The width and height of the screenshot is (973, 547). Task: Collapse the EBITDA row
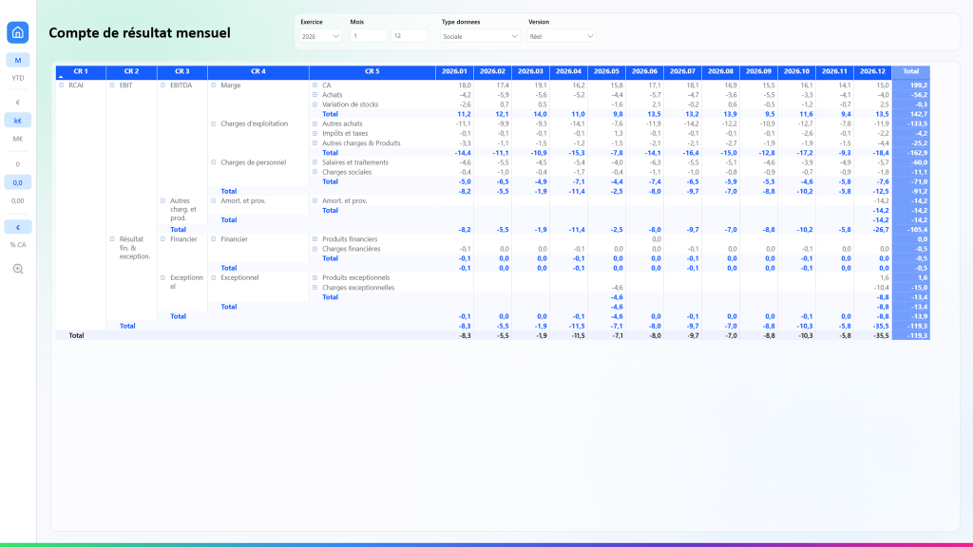(x=163, y=85)
